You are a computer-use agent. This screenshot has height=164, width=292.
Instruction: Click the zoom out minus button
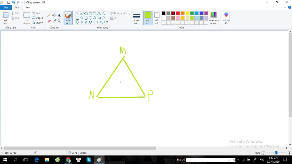click(x=263, y=153)
